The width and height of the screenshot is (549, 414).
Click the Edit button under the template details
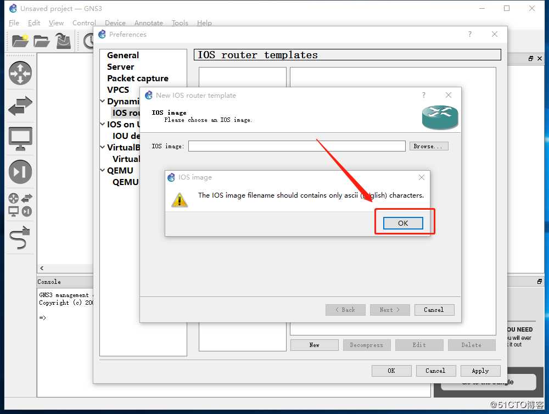coord(419,345)
